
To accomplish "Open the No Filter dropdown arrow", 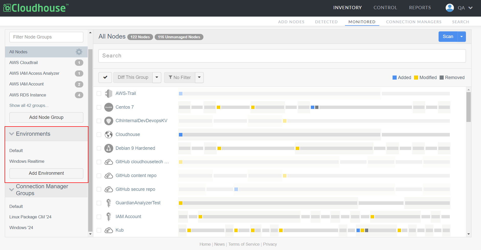I will (x=199, y=77).
